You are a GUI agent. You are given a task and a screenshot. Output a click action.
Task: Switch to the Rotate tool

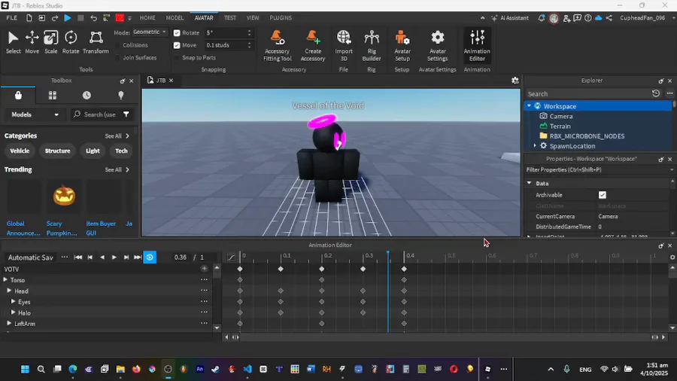71,42
